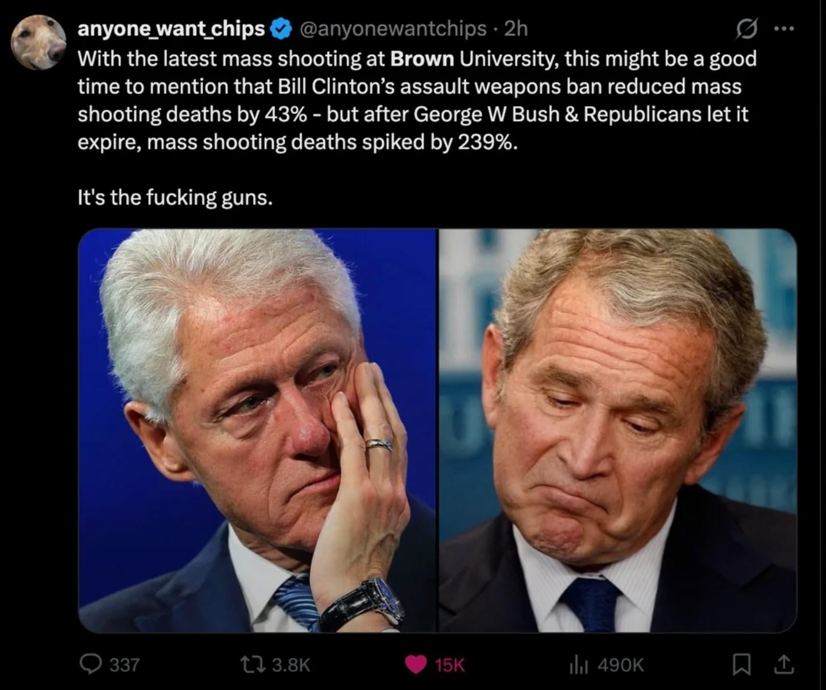Click the Grok slashed-circle icon
Screen dimensions: 826x690
tap(747, 29)
